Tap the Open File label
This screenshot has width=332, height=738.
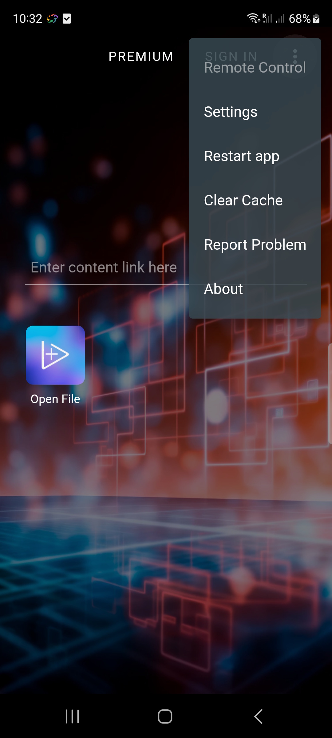55,399
